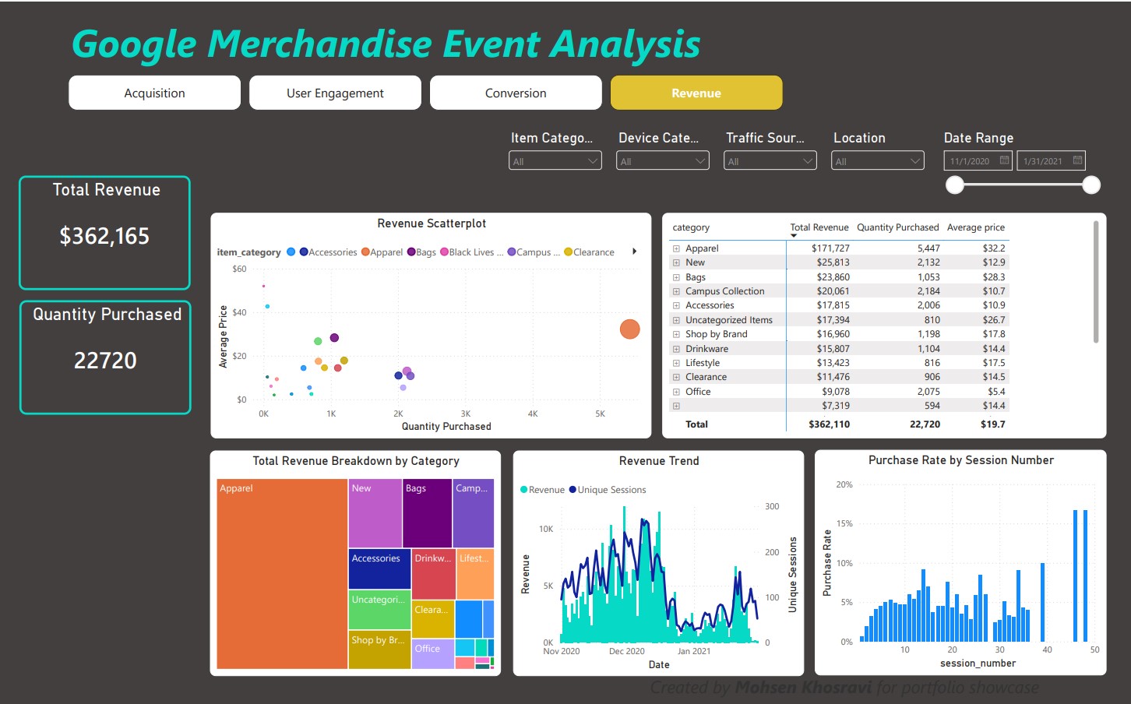Expand the Uncategorized Items table row

(x=676, y=320)
